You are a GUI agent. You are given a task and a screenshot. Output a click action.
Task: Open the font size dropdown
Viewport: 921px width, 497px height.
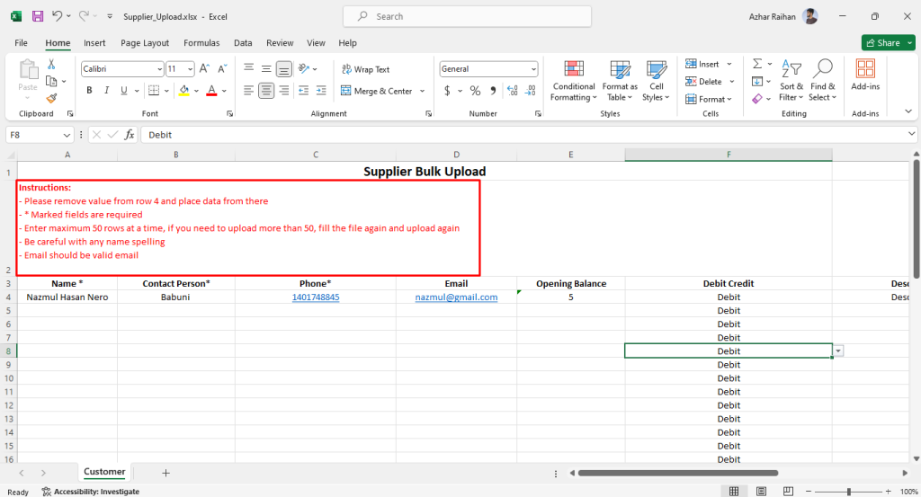pos(191,69)
